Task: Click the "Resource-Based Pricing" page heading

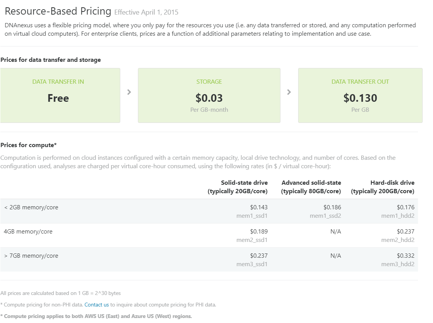Action: (x=58, y=11)
